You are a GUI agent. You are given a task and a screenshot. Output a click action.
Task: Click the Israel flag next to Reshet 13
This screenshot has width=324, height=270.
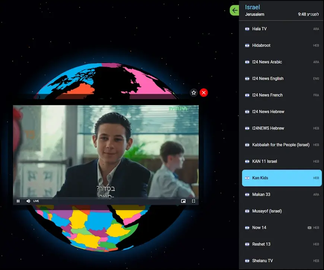coord(247,244)
